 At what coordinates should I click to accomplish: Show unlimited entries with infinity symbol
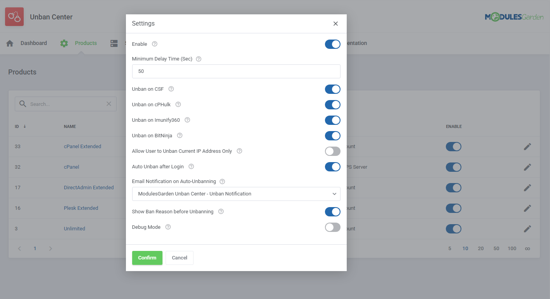[x=527, y=249]
